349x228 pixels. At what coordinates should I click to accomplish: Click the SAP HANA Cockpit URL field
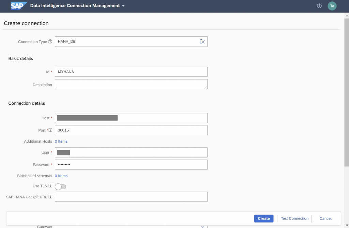131,197
